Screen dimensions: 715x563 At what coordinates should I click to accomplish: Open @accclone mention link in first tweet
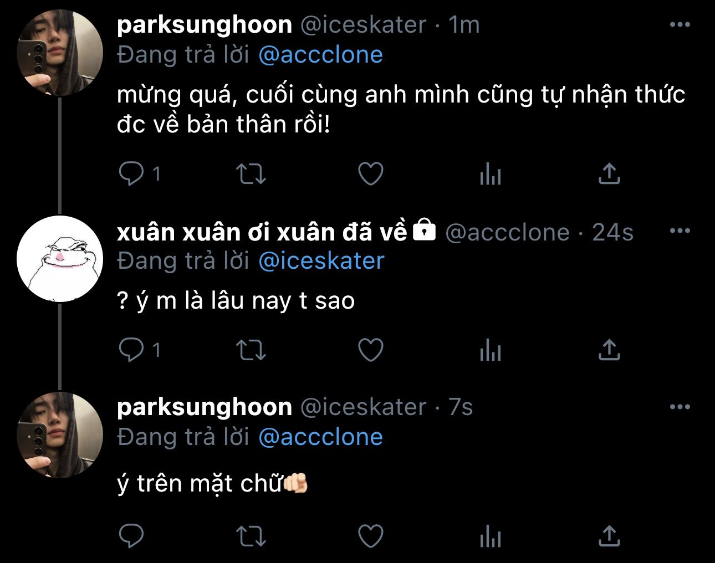tap(321, 54)
